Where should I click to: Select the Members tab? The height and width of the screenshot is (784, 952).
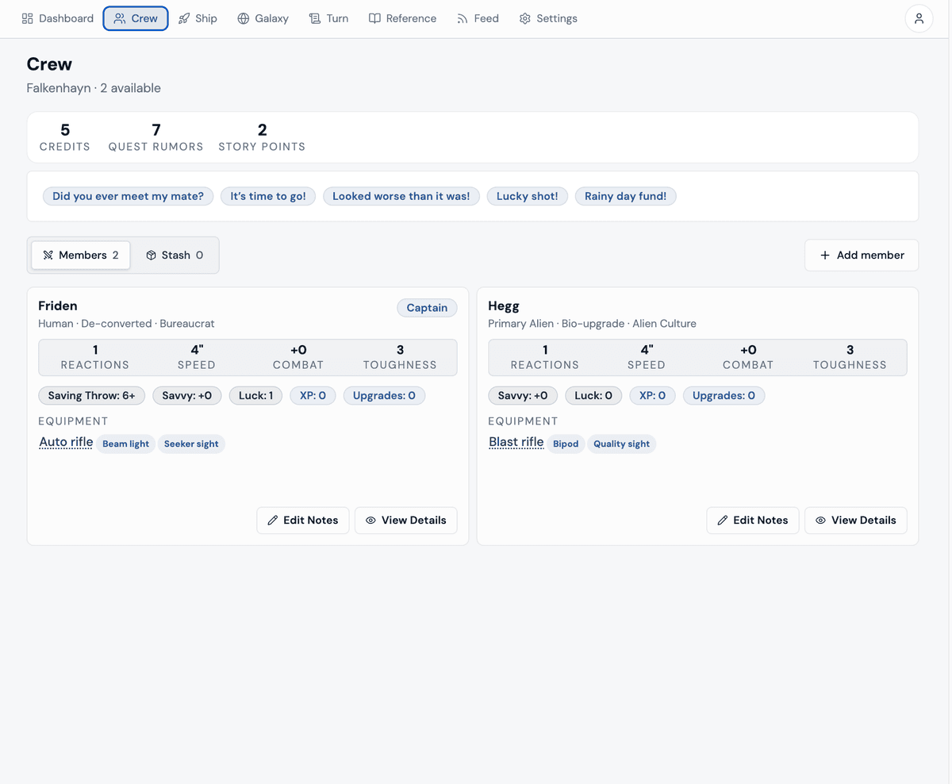point(81,255)
